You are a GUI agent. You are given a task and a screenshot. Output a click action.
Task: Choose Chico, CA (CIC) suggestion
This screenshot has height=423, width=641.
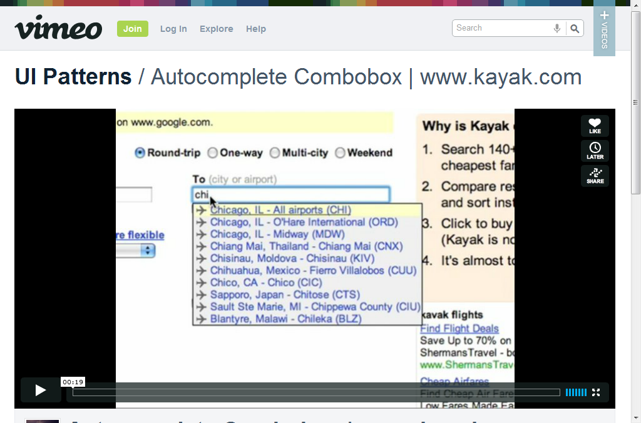(307, 282)
